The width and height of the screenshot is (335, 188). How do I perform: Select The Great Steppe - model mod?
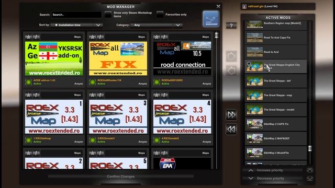[x=276, y=110]
